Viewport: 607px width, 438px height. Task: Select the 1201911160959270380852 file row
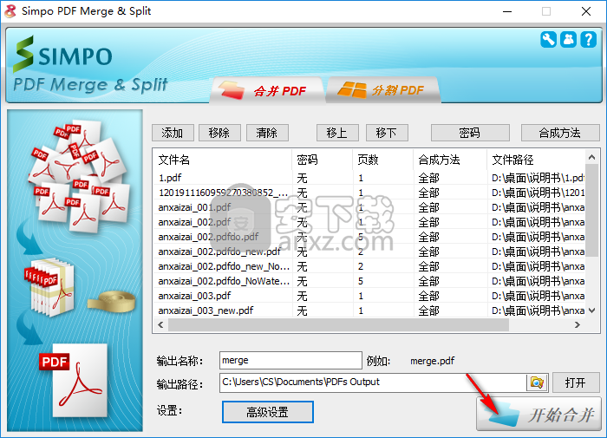point(369,193)
